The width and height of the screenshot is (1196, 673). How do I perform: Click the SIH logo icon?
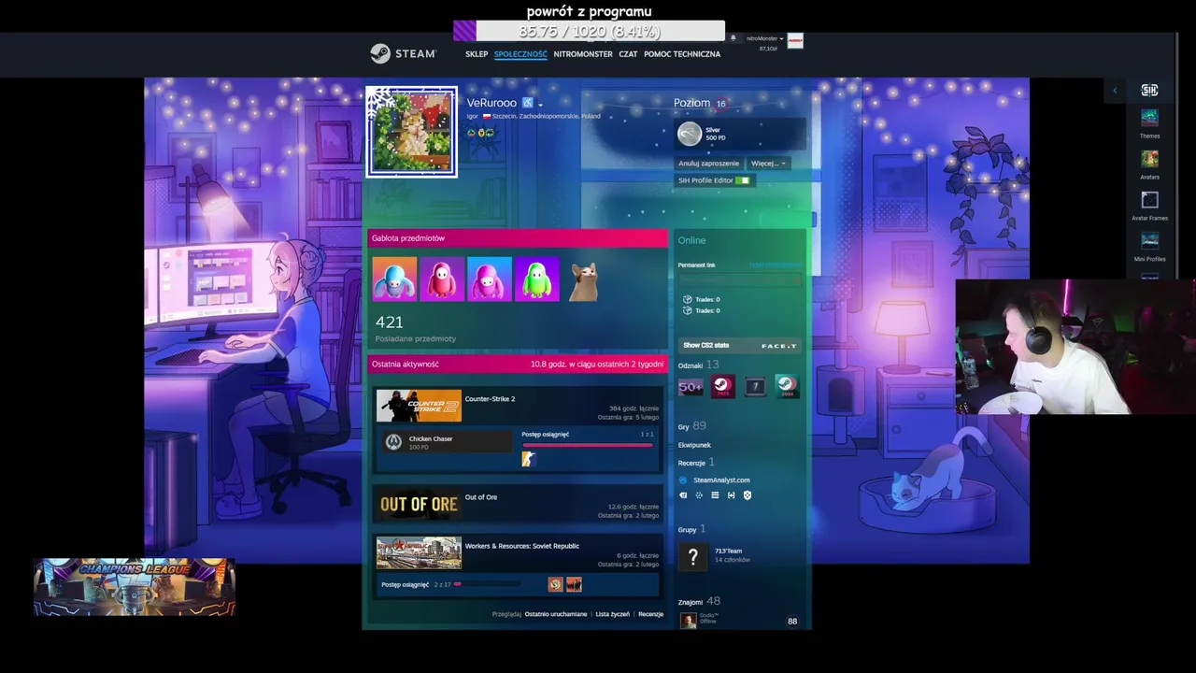(x=1149, y=90)
